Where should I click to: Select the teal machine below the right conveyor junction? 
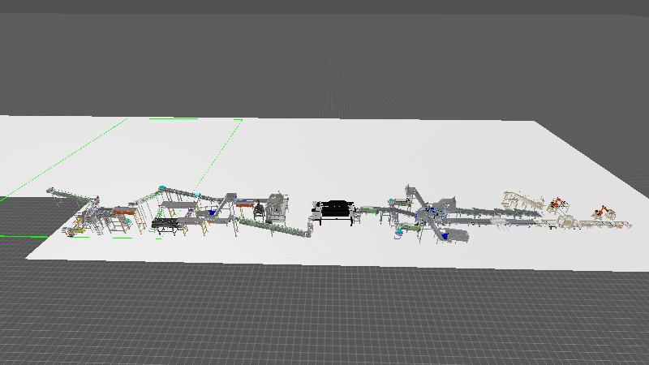click(399, 231)
